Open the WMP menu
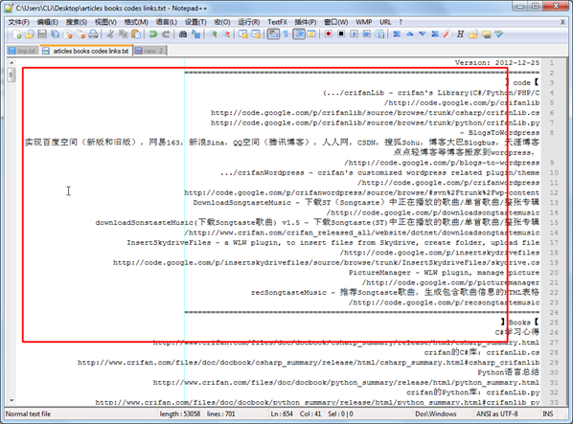The image size is (573, 424). click(363, 22)
